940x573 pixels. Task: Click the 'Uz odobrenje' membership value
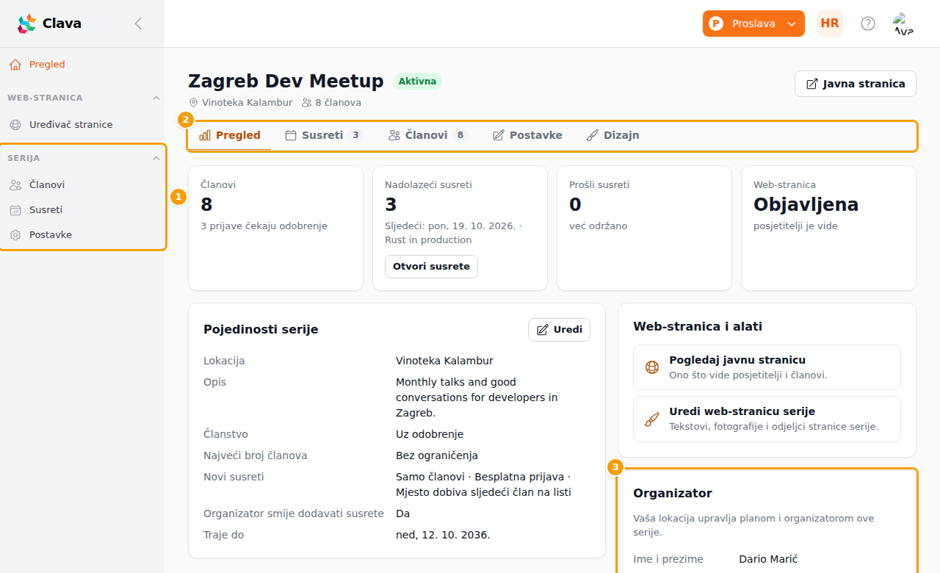coord(430,434)
